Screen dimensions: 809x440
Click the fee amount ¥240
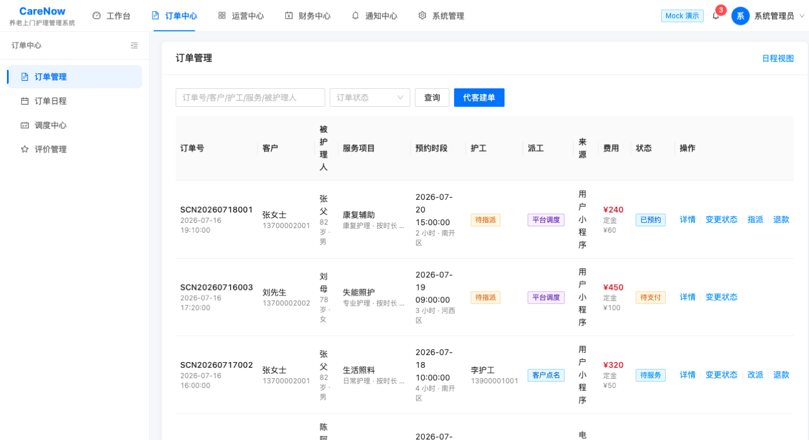click(x=613, y=210)
